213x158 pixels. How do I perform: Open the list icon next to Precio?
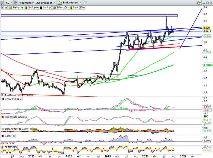click(x=22, y=8)
